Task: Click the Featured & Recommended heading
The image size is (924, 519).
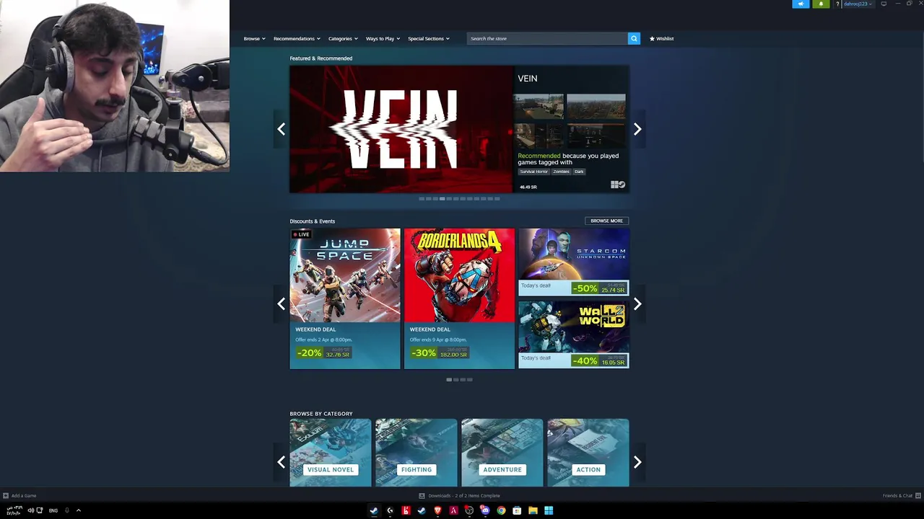Action: [x=321, y=58]
